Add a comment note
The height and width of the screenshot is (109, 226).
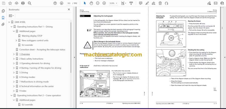141,3
